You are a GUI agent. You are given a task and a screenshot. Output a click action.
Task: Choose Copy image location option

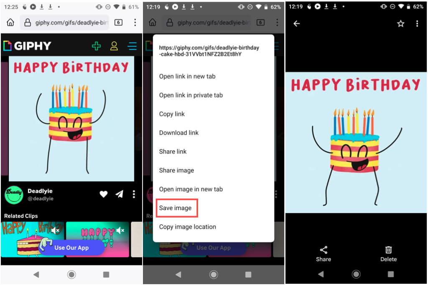tap(188, 227)
